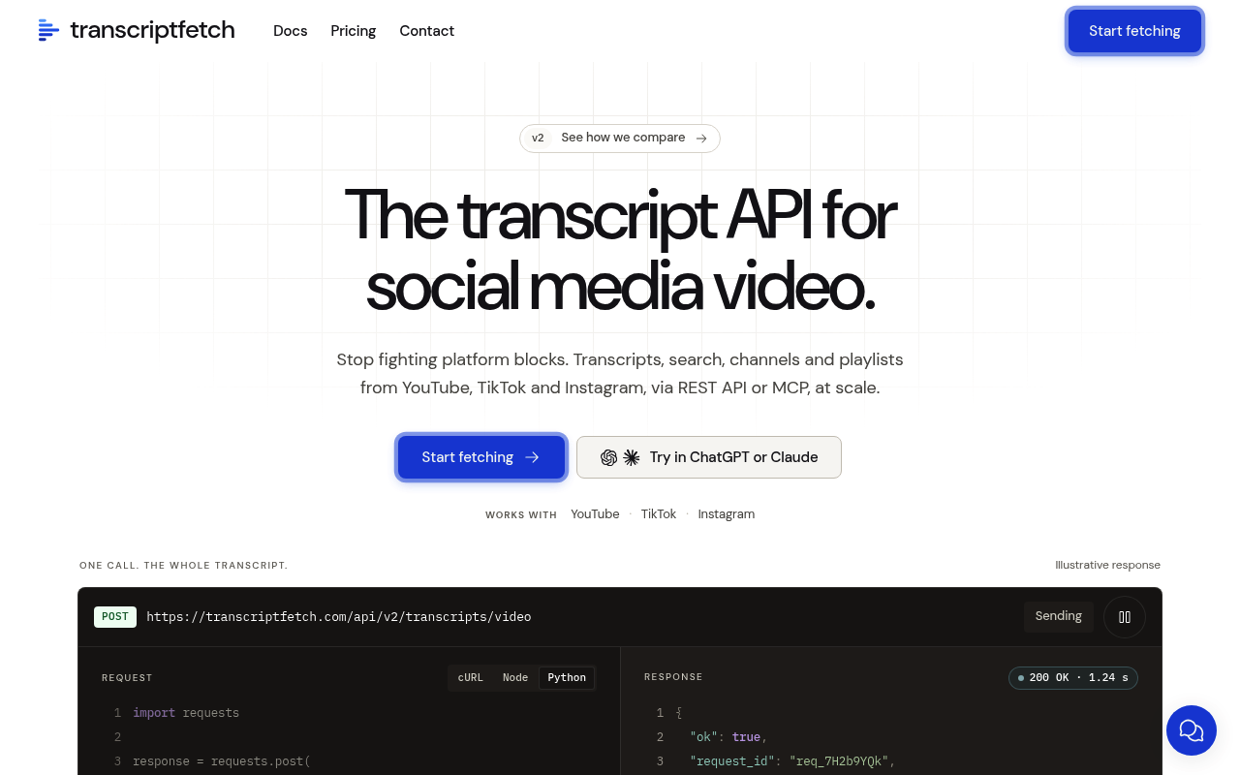Click the v2 version badge

pyautogui.click(x=538, y=139)
